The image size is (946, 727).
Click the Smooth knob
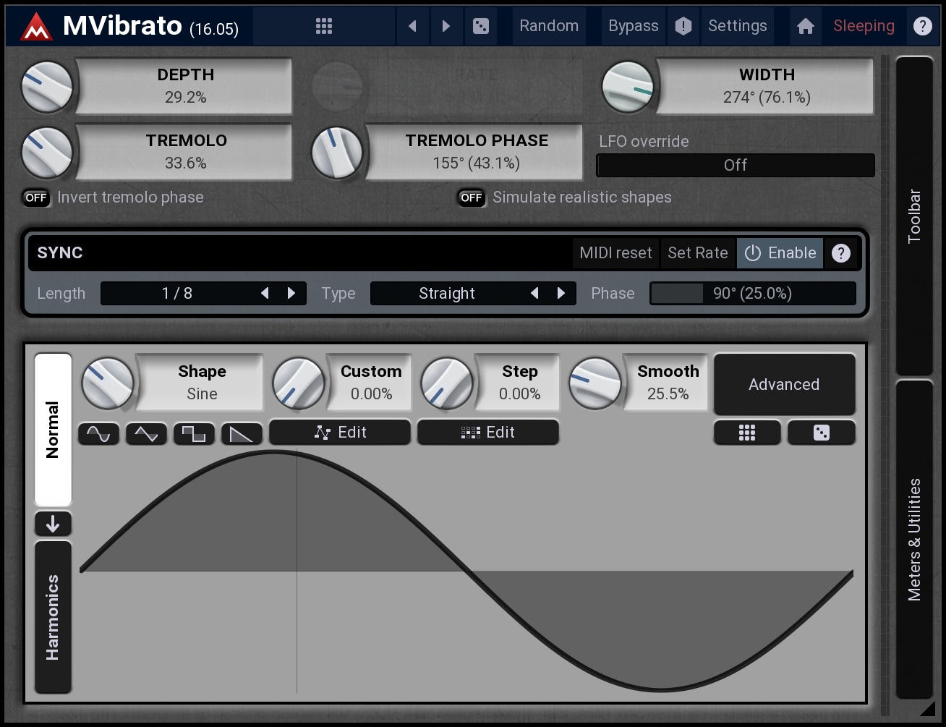click(595, 383)
